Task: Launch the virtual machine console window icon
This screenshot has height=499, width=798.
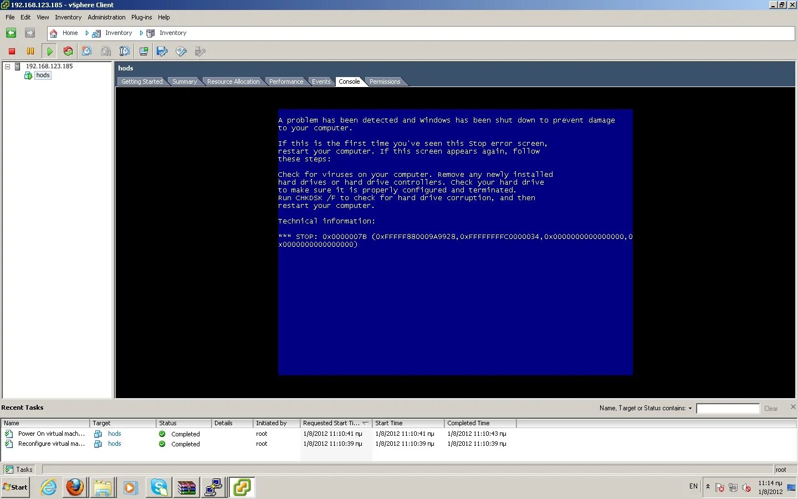Action: [x=144, y=52]
